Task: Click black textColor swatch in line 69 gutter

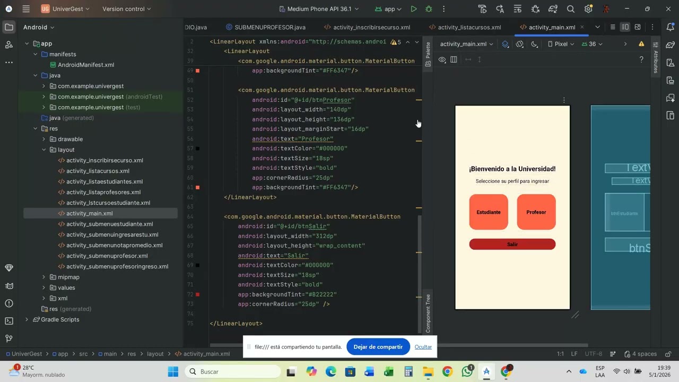Action: (197, 265)
